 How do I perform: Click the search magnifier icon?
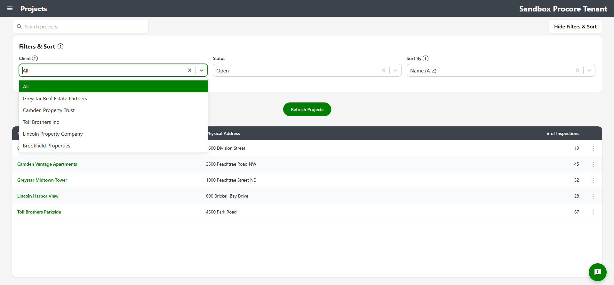(x=19, y=26)
